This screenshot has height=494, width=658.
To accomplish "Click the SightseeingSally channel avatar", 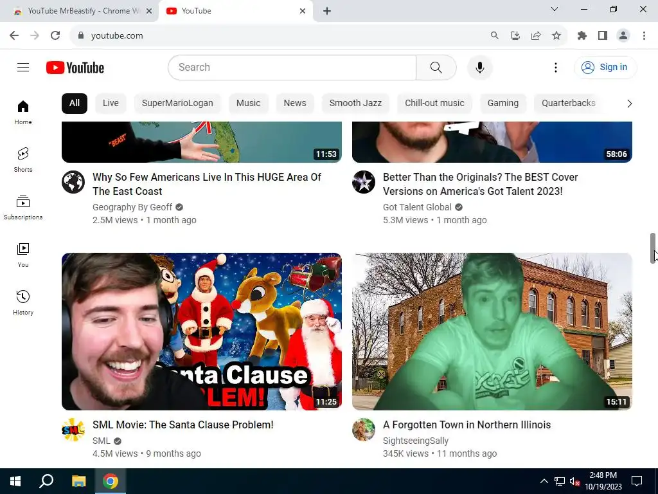I will tap(364, 430).
